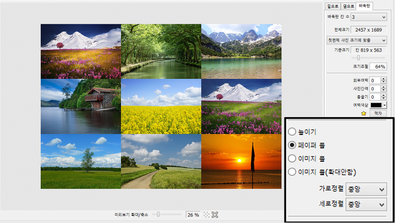Click the country dirt road photo
395x223 pixels.
pyautogui.click(x=161, y=161)
